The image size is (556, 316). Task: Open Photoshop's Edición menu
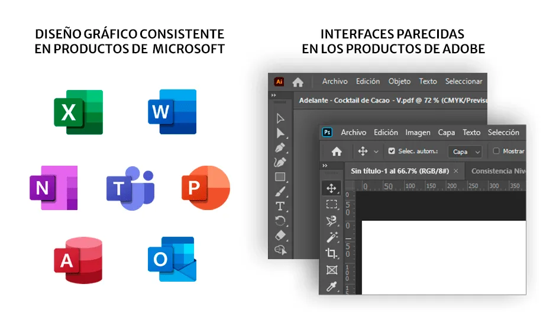(386, 133)
